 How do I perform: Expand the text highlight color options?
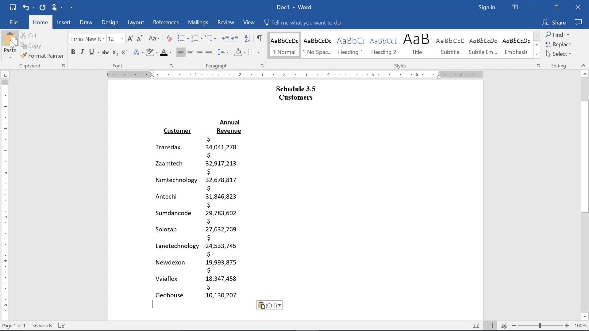pyautogui.click(x=156, y=52)
